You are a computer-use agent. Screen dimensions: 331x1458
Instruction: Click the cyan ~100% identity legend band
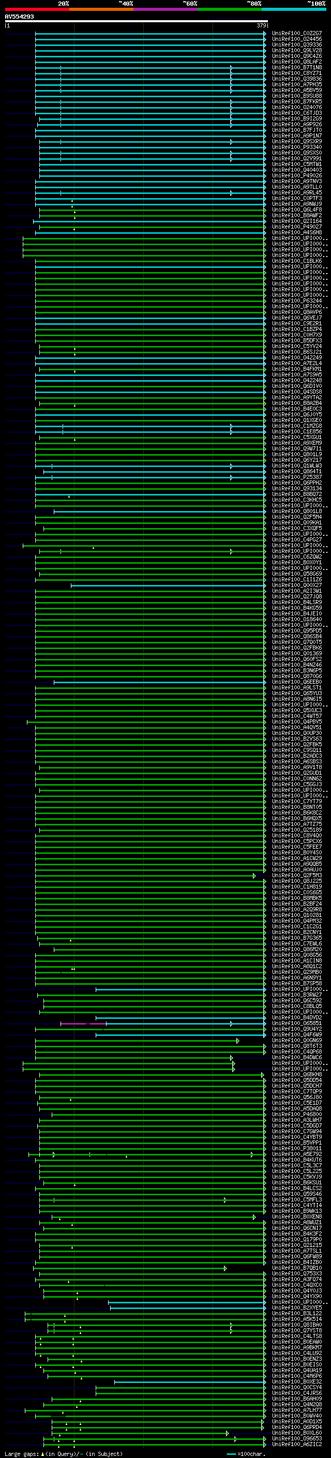[x=294, y=9]
